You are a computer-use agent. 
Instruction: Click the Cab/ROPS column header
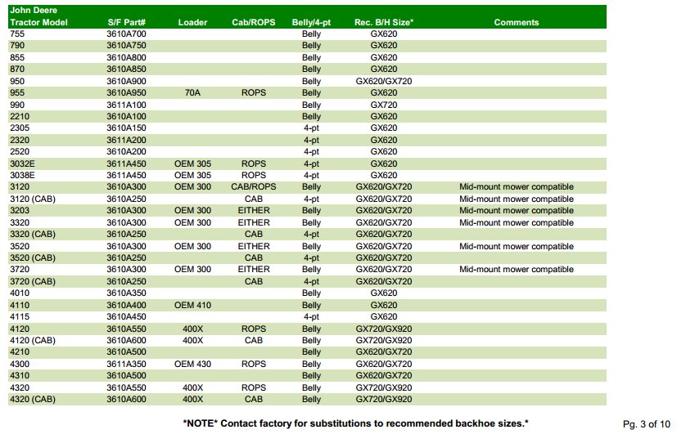[253, 23]
